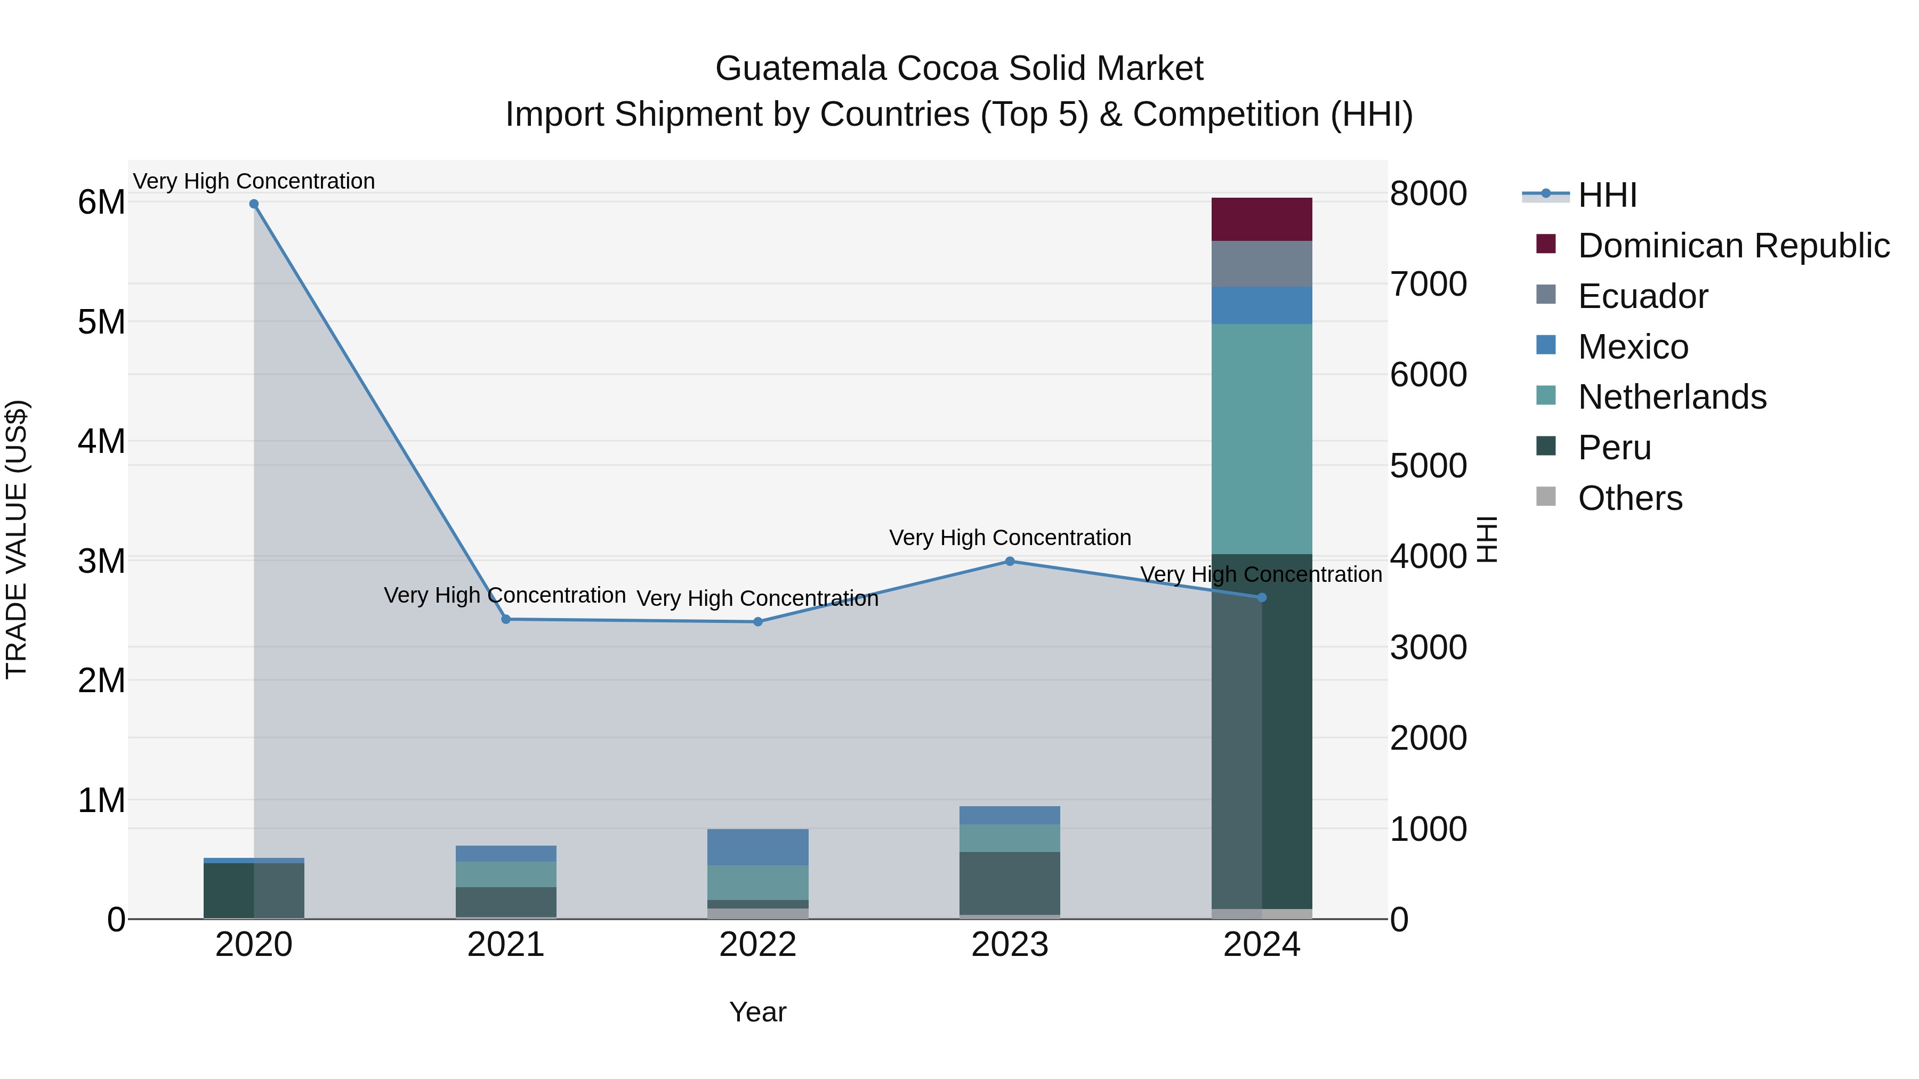
Task: Click the 2023 Peru bar segment
Action: (1010, 883)
